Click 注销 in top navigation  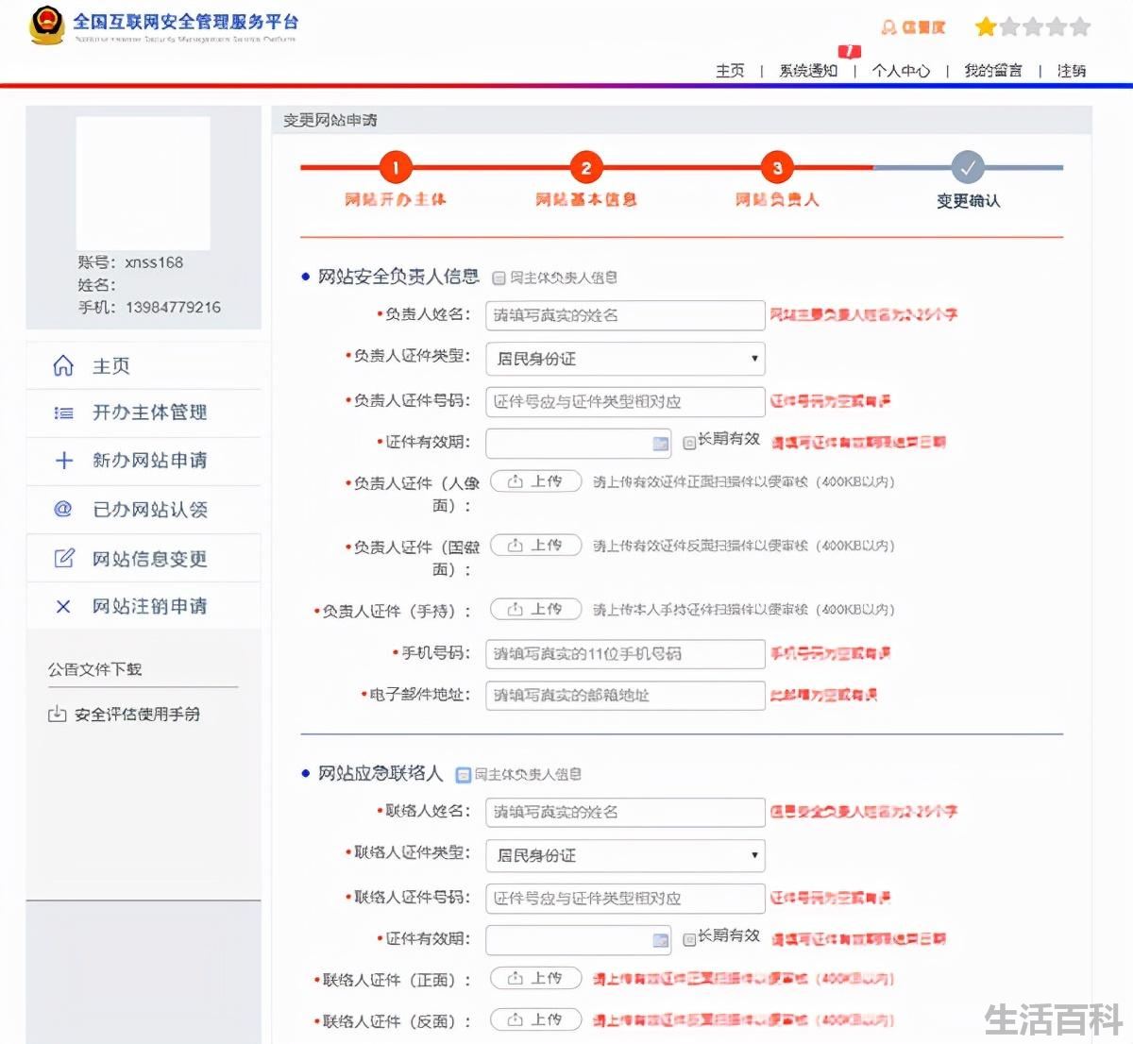click(x=1072, y=70)
